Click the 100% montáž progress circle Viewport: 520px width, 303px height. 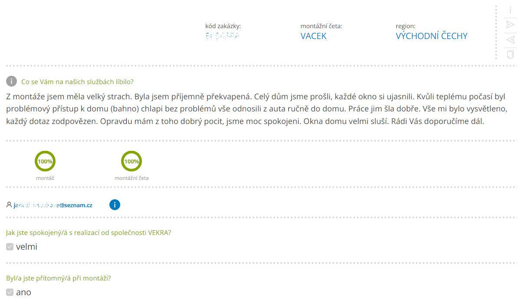click(45, 161)
